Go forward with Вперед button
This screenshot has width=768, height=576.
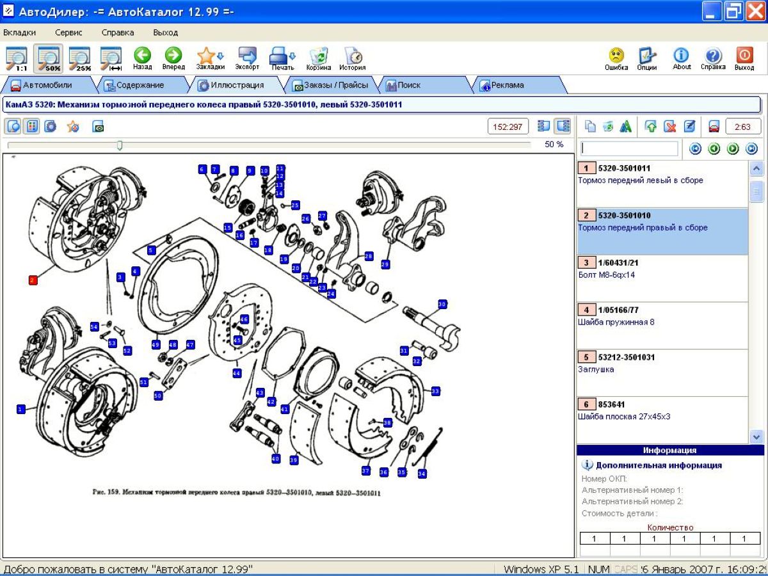[173, 58]
